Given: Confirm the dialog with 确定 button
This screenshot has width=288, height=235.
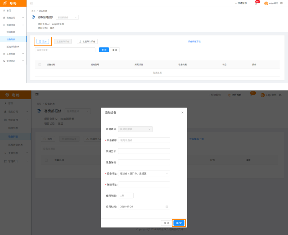Looking at the screenshot, I should [x=179, y=223].
